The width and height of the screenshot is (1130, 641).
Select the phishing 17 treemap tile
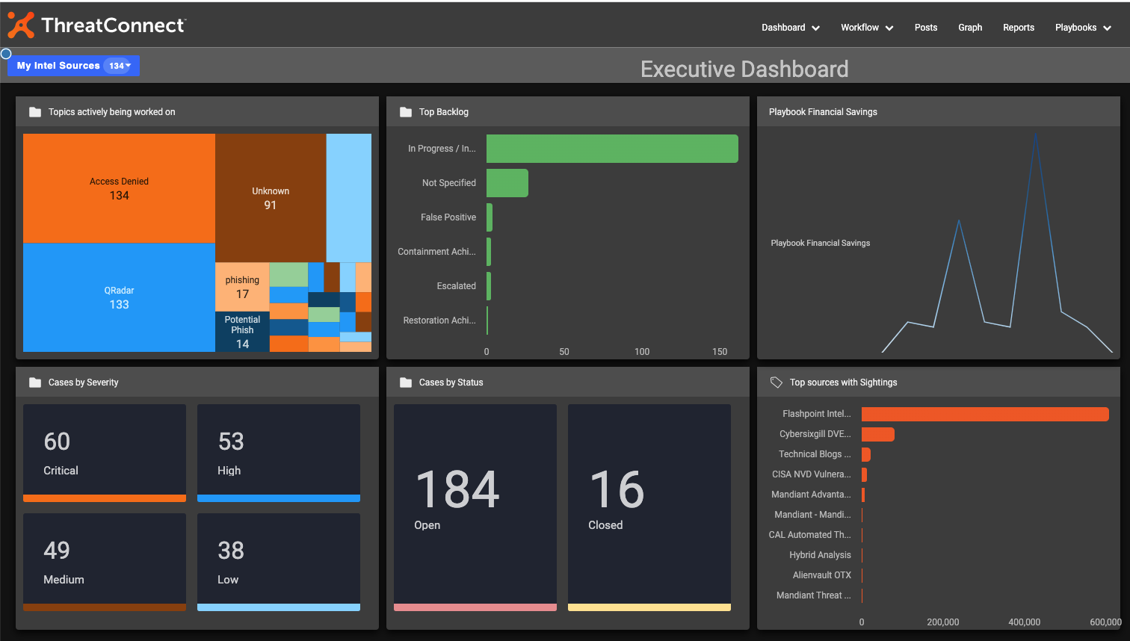[x=242, y=287]
